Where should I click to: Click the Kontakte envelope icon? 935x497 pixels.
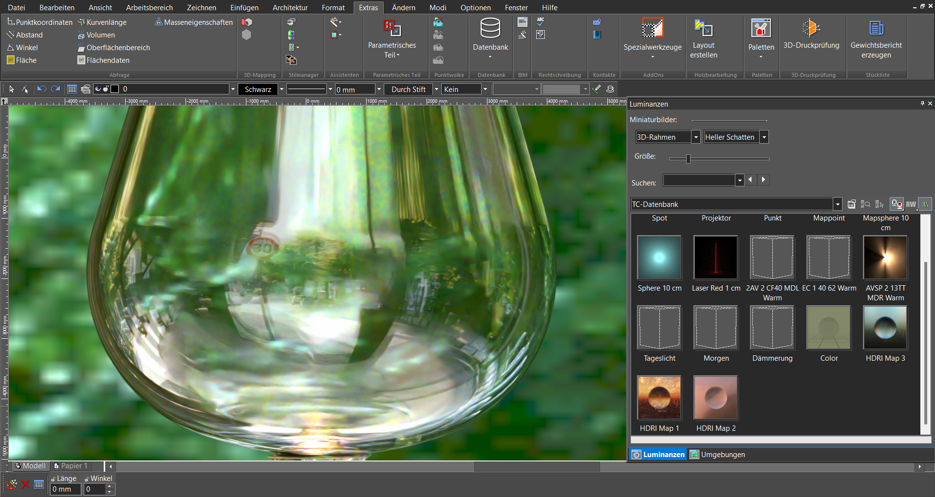[597, 22]
